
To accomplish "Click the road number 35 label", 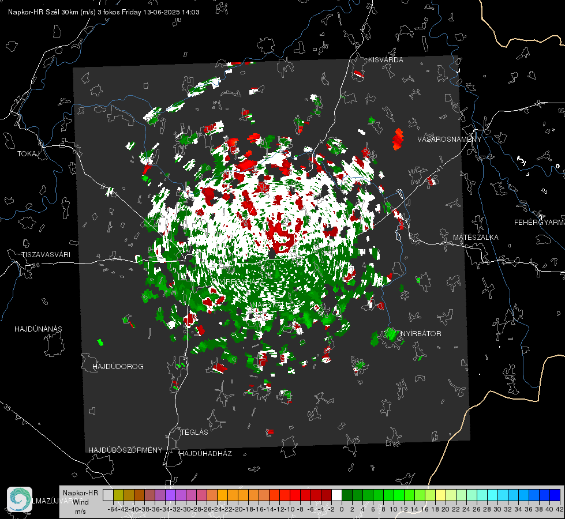I will pos(8,408).
